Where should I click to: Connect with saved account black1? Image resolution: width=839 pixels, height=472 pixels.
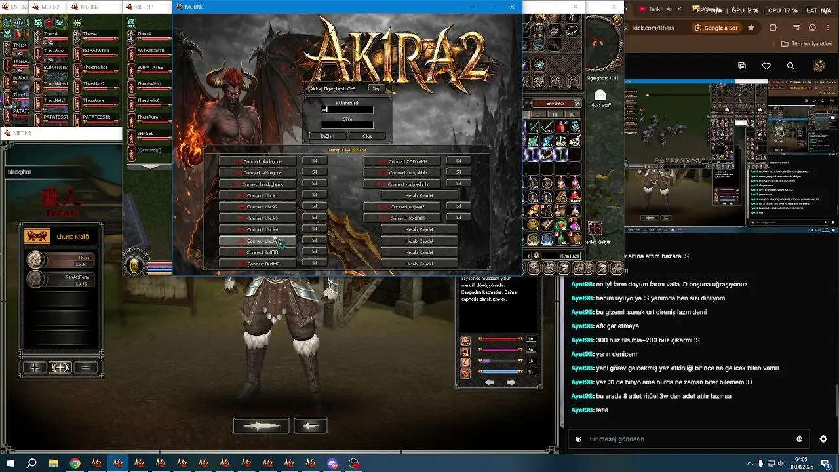[x=258, y=195]
